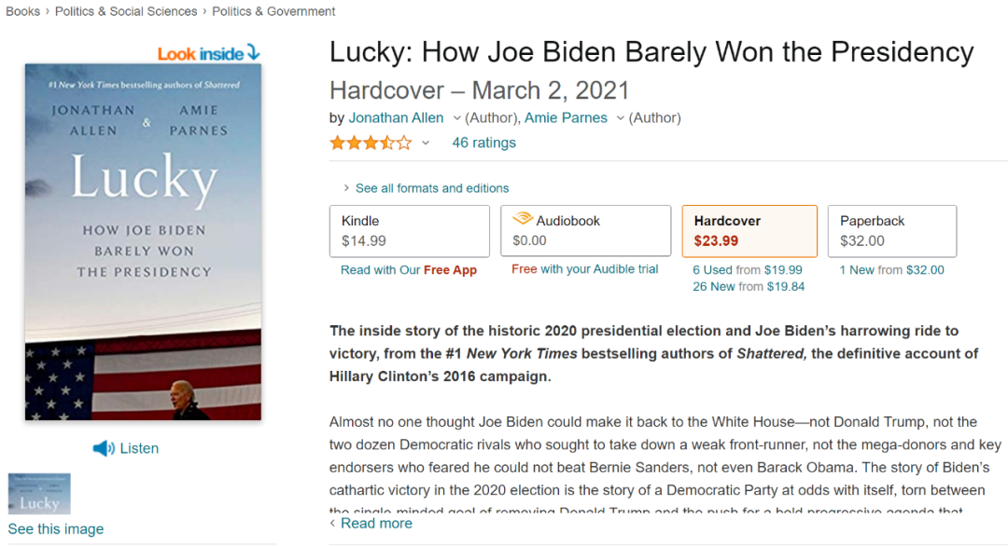This screenshot has width=1008, height=546.
Task: Select the small Lucky cover thumbnail
Action: [x=39, y=494]
